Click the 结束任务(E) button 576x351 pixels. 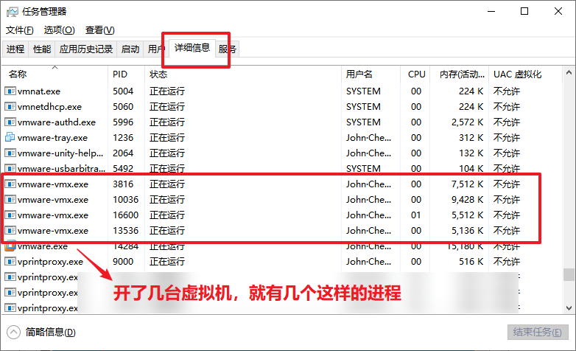[x=538, y=333]
